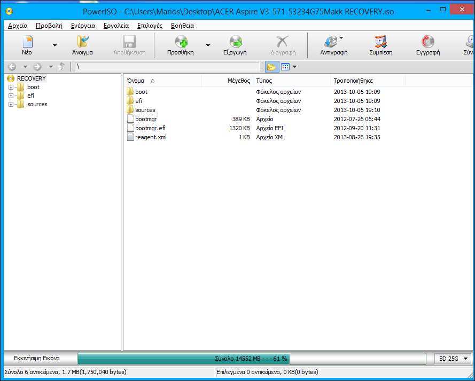Open the forward history dropdown arrow
The width and height of the screenshot is (475, 381).
tap(51, 67)
